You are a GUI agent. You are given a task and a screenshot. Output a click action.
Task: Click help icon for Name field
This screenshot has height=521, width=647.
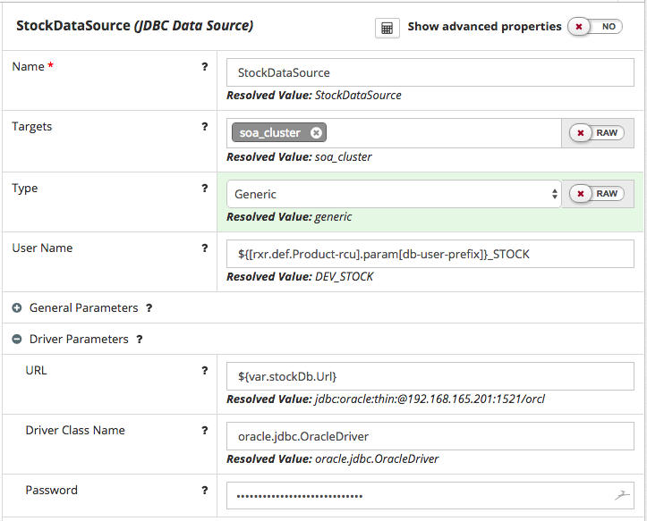coord(205,67)
